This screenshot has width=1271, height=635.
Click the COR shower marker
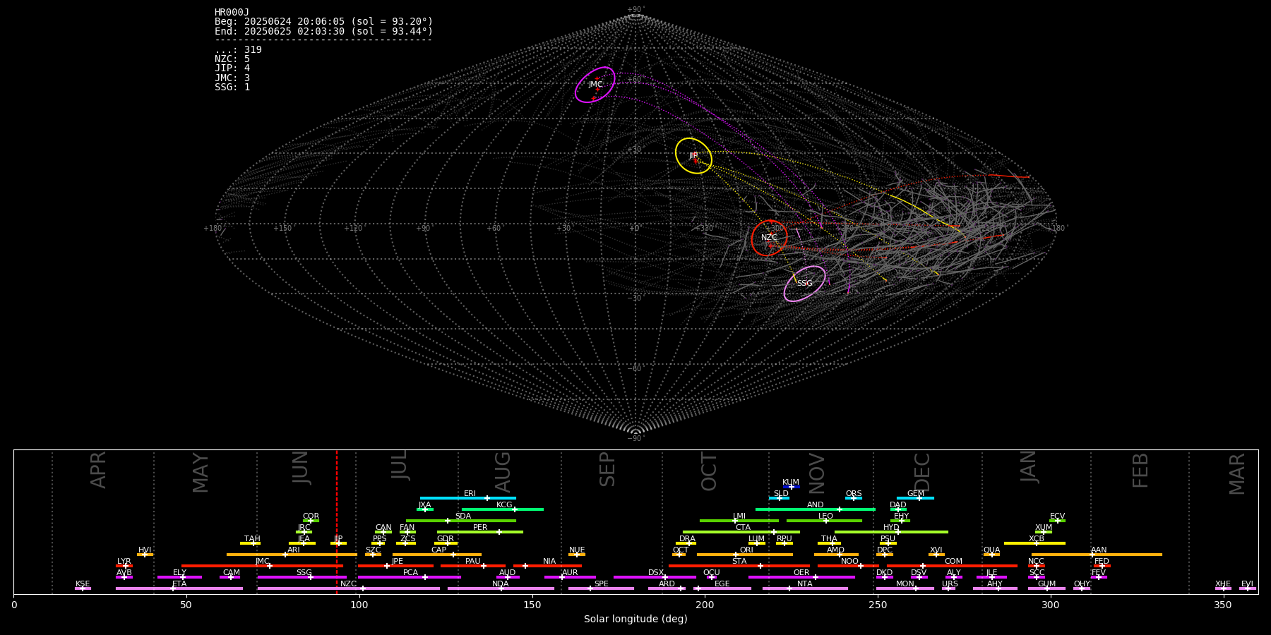coord(311,521)
